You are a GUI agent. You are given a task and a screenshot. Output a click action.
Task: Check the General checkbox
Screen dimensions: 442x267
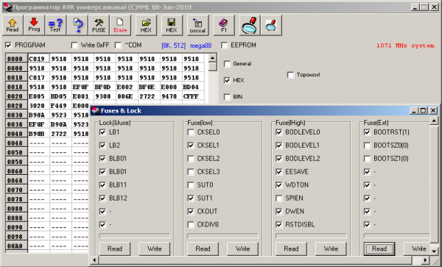[x=227, y=64]
